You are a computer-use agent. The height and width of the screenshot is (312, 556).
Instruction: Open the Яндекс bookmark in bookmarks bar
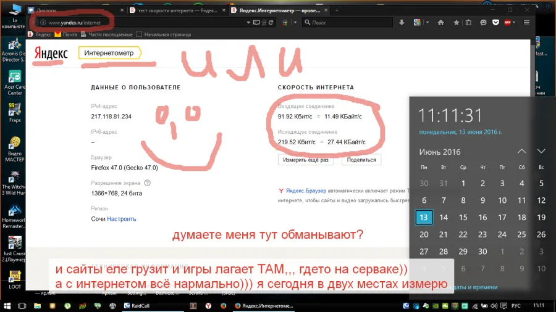click(40, 35)
